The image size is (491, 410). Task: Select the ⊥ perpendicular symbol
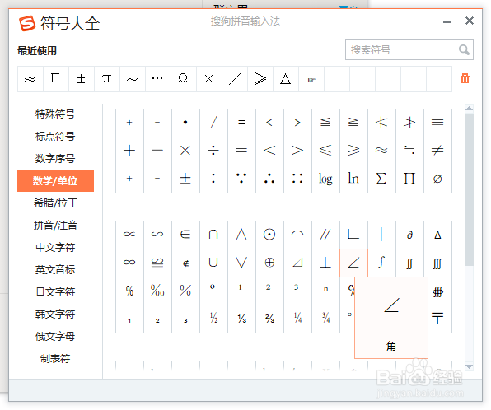point(325,263)
